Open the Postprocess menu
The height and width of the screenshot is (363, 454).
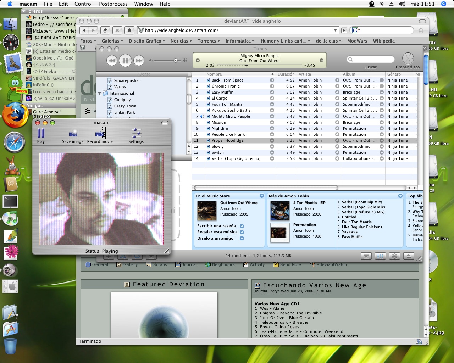point(113,4)
